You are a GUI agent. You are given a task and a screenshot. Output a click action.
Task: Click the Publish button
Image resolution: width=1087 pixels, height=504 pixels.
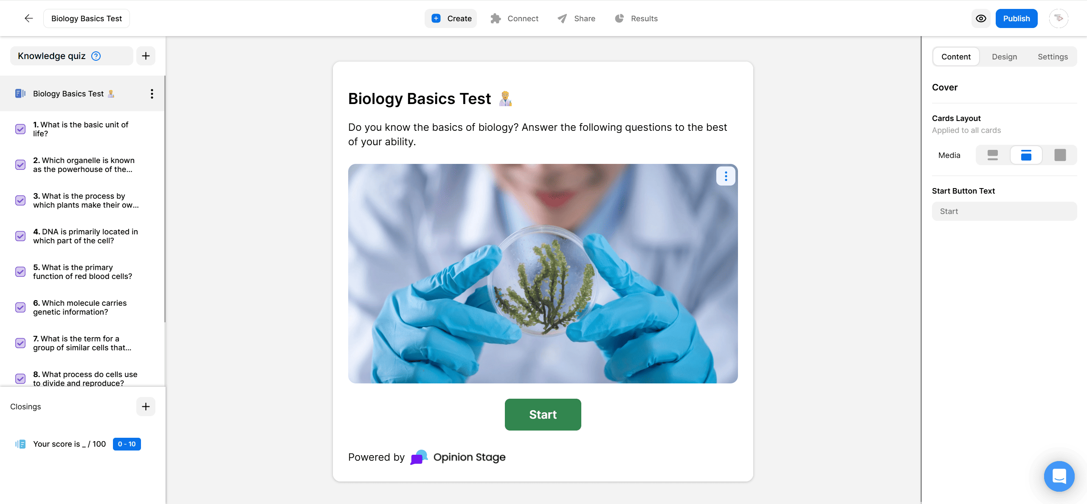pyautogui.click(x=1017, y=18)
